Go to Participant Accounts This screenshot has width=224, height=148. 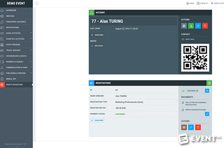tap(16, 22)
